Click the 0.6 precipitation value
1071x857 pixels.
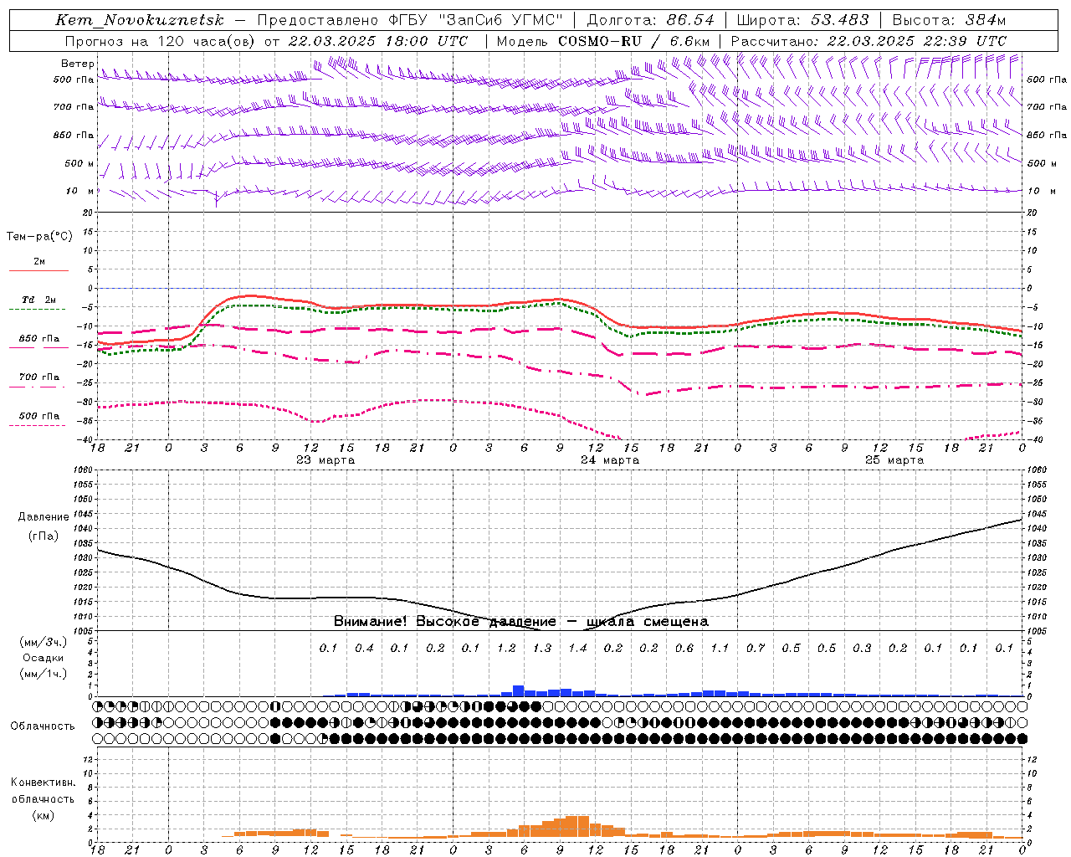click(x=684, y=648)
